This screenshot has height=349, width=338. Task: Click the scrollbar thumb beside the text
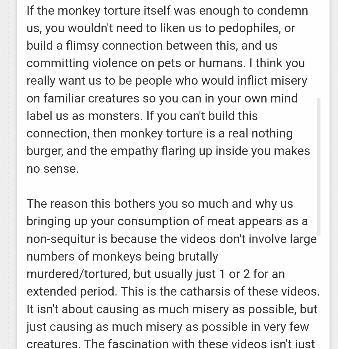click(x=319, y=167)
